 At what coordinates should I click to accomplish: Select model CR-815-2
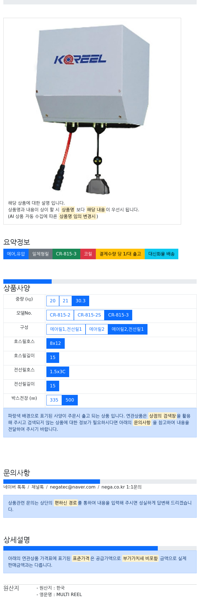pos(60,315)
